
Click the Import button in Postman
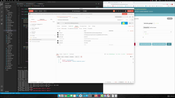(x=36, y=11)
